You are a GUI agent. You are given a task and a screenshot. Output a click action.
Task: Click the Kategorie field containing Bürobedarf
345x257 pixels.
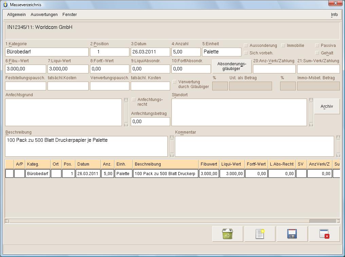47,52
